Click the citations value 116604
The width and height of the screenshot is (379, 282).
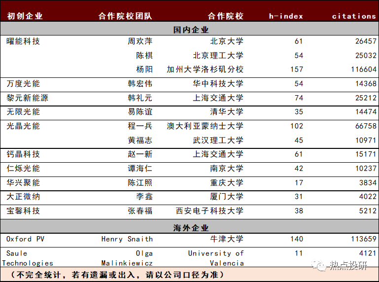point(364,70)
